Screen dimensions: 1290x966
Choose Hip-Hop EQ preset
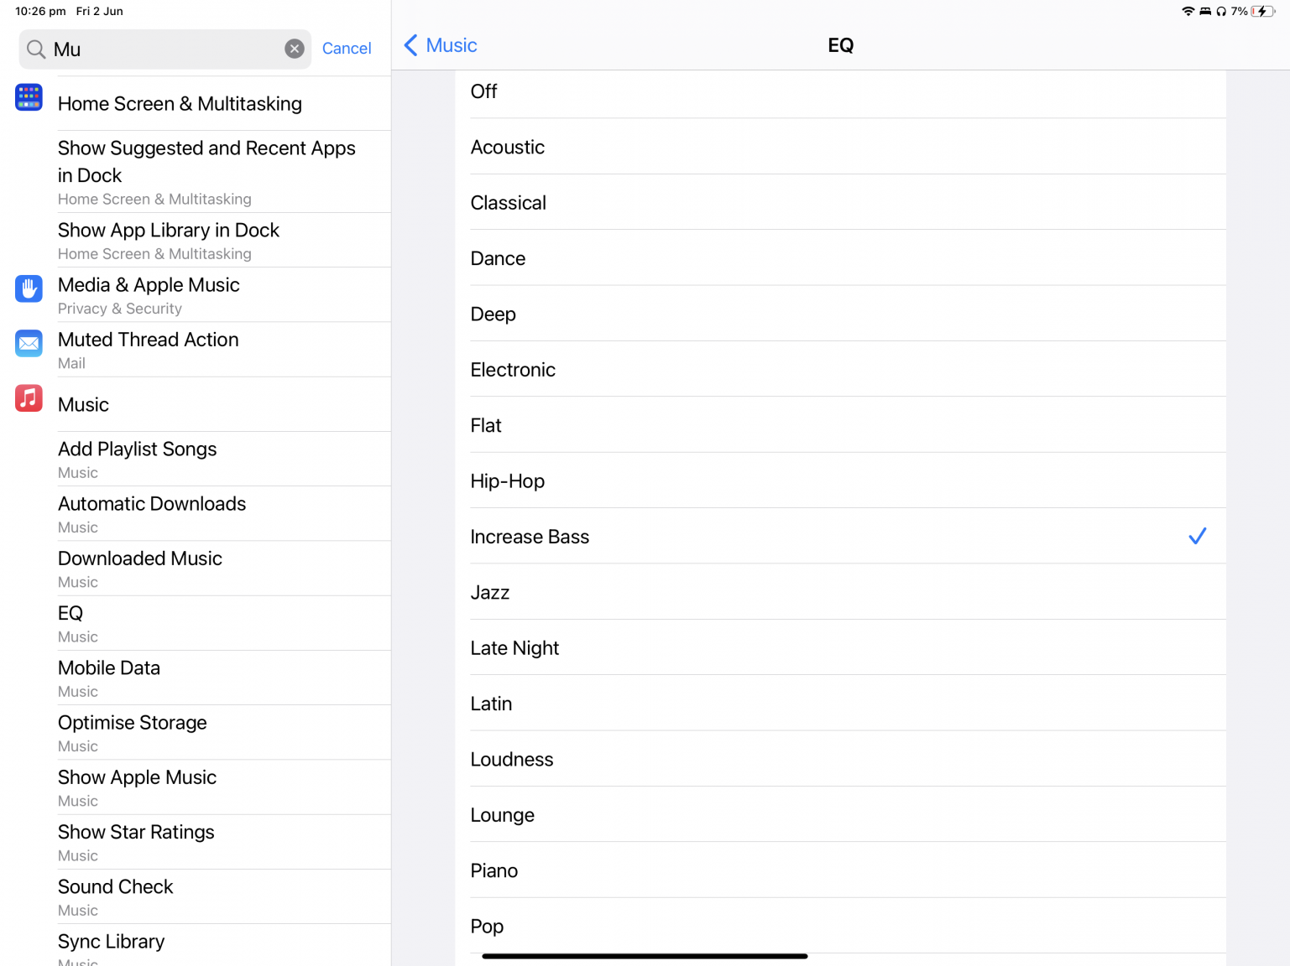click(840, 480)
